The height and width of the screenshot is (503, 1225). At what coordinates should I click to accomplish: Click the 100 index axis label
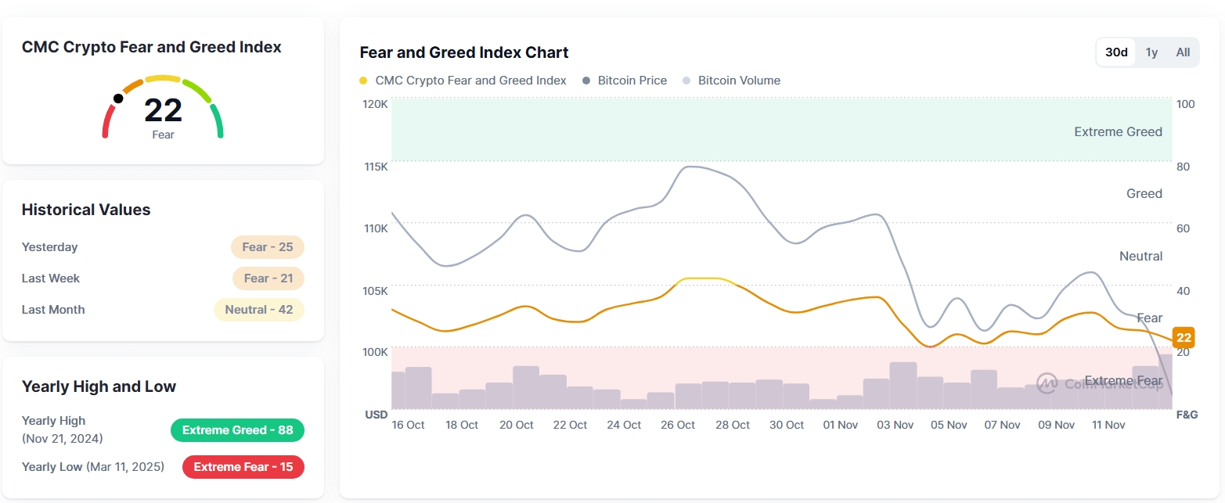click(1186, 104)
